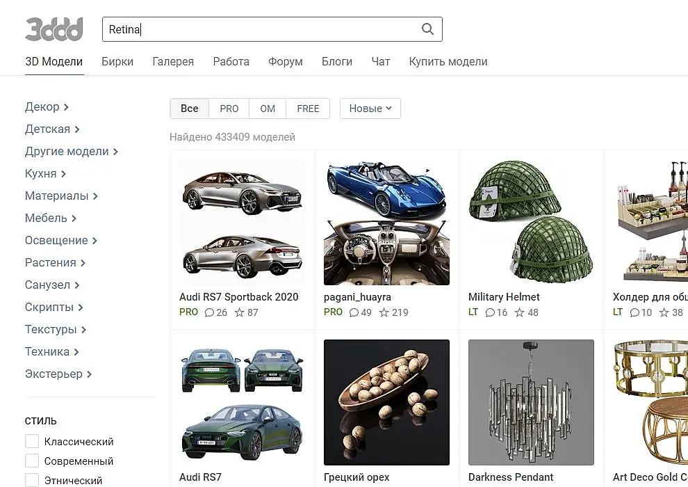This screenshot has width=688, height=487.
Task: Enable the Классический style checkbox
Action: (32, 442)
